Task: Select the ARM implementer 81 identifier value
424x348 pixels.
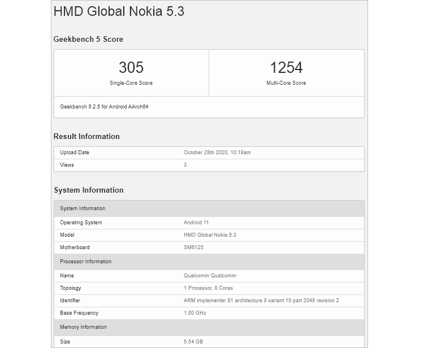Action: 261,301
